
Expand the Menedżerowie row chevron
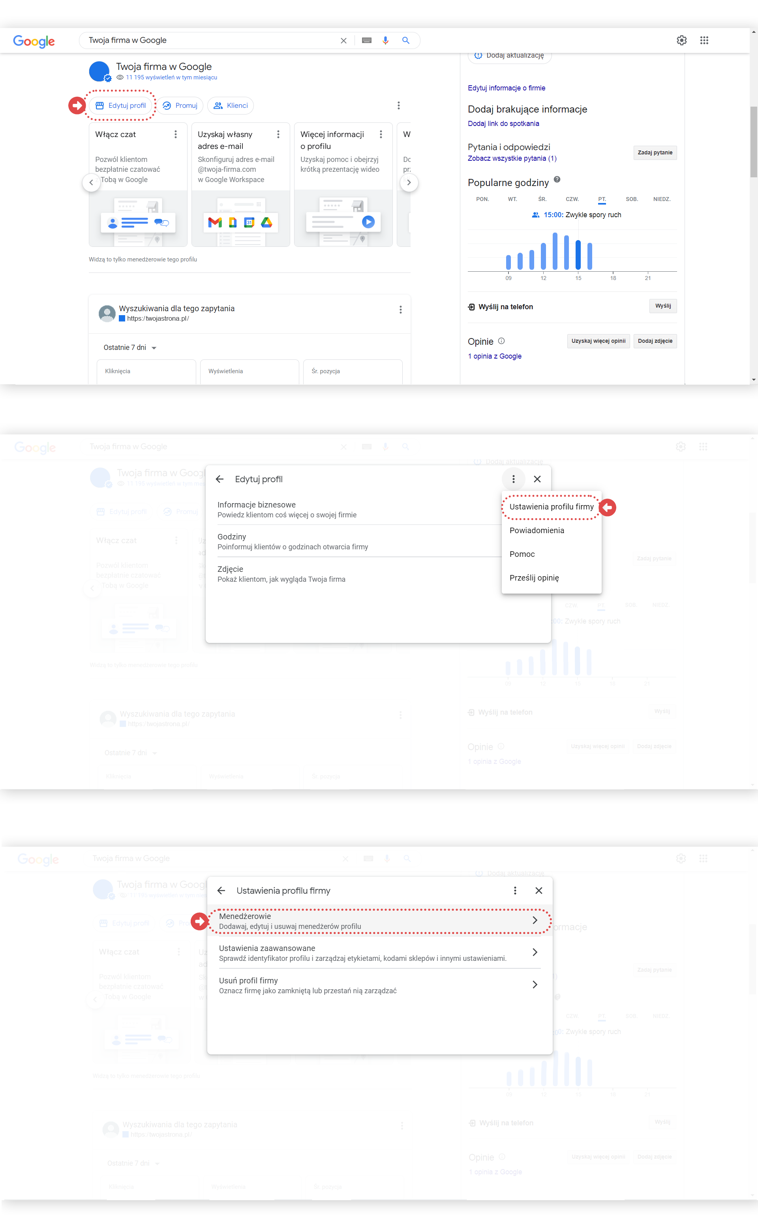point(535,921)
